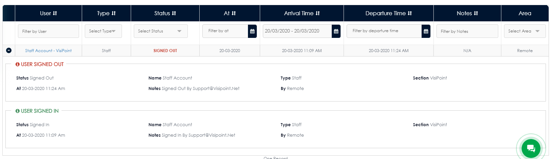Sort table by User column
The height and width of the screenshot is (159, 552).
[48, 13]
